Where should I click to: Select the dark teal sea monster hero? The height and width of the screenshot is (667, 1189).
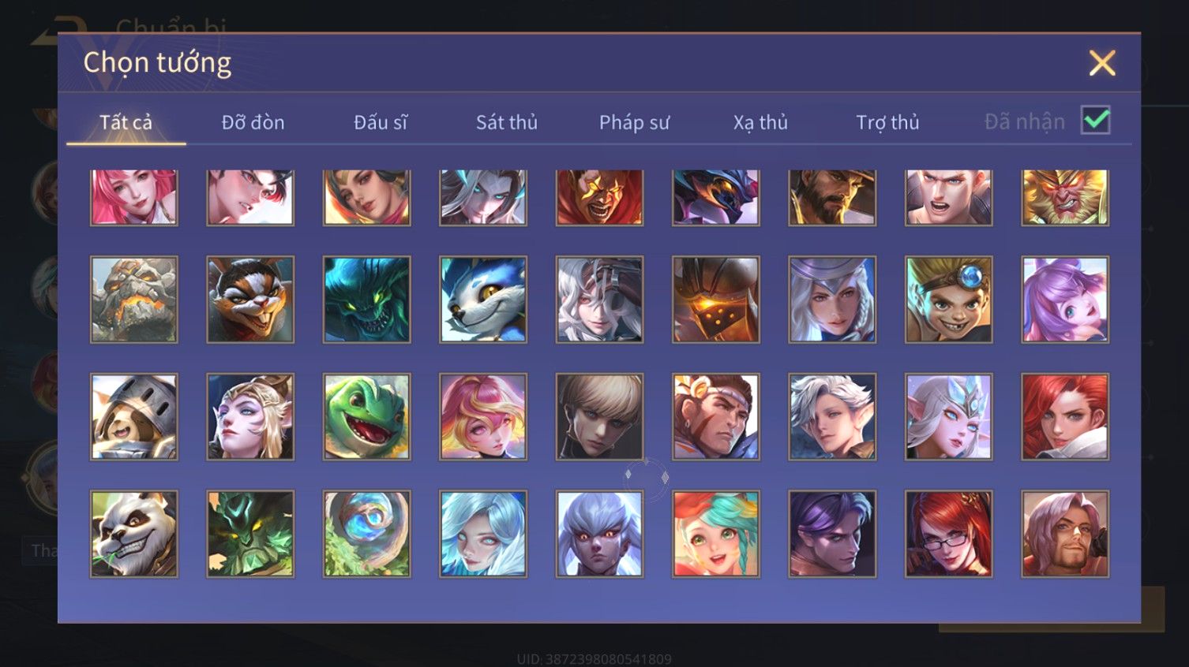tap(367, 300)
